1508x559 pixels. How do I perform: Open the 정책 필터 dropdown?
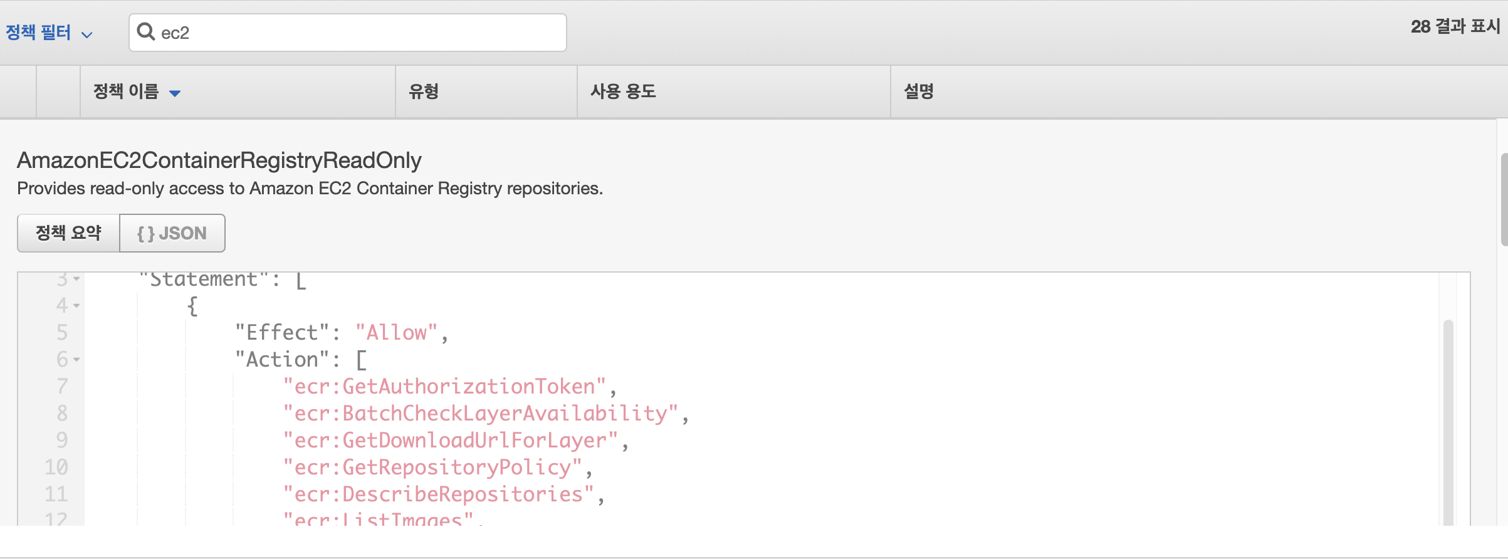tap(49, 33)
